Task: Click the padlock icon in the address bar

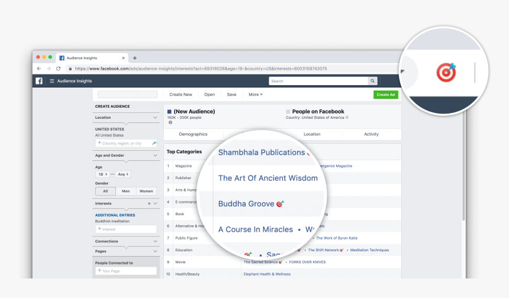Action: coord(70,69)
